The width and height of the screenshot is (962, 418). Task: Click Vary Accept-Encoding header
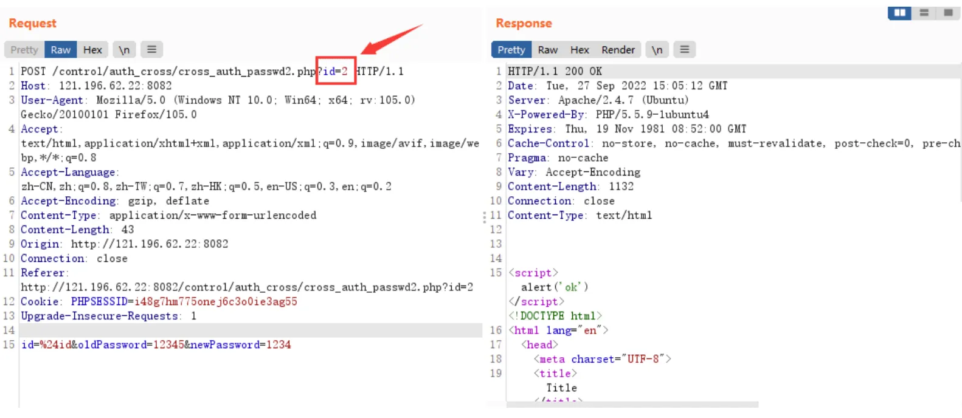click(x=574, y=172)
